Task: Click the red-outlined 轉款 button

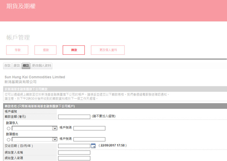Action: click(x=74, y=50)
